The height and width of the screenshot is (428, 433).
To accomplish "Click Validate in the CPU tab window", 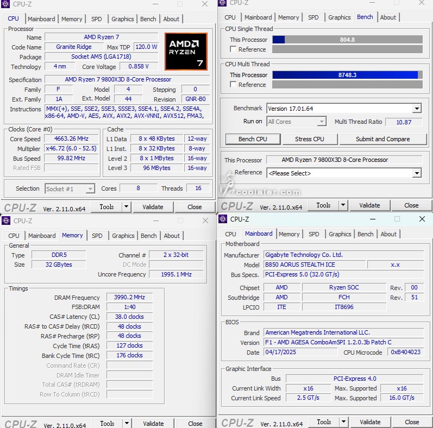I will (153, 207).
